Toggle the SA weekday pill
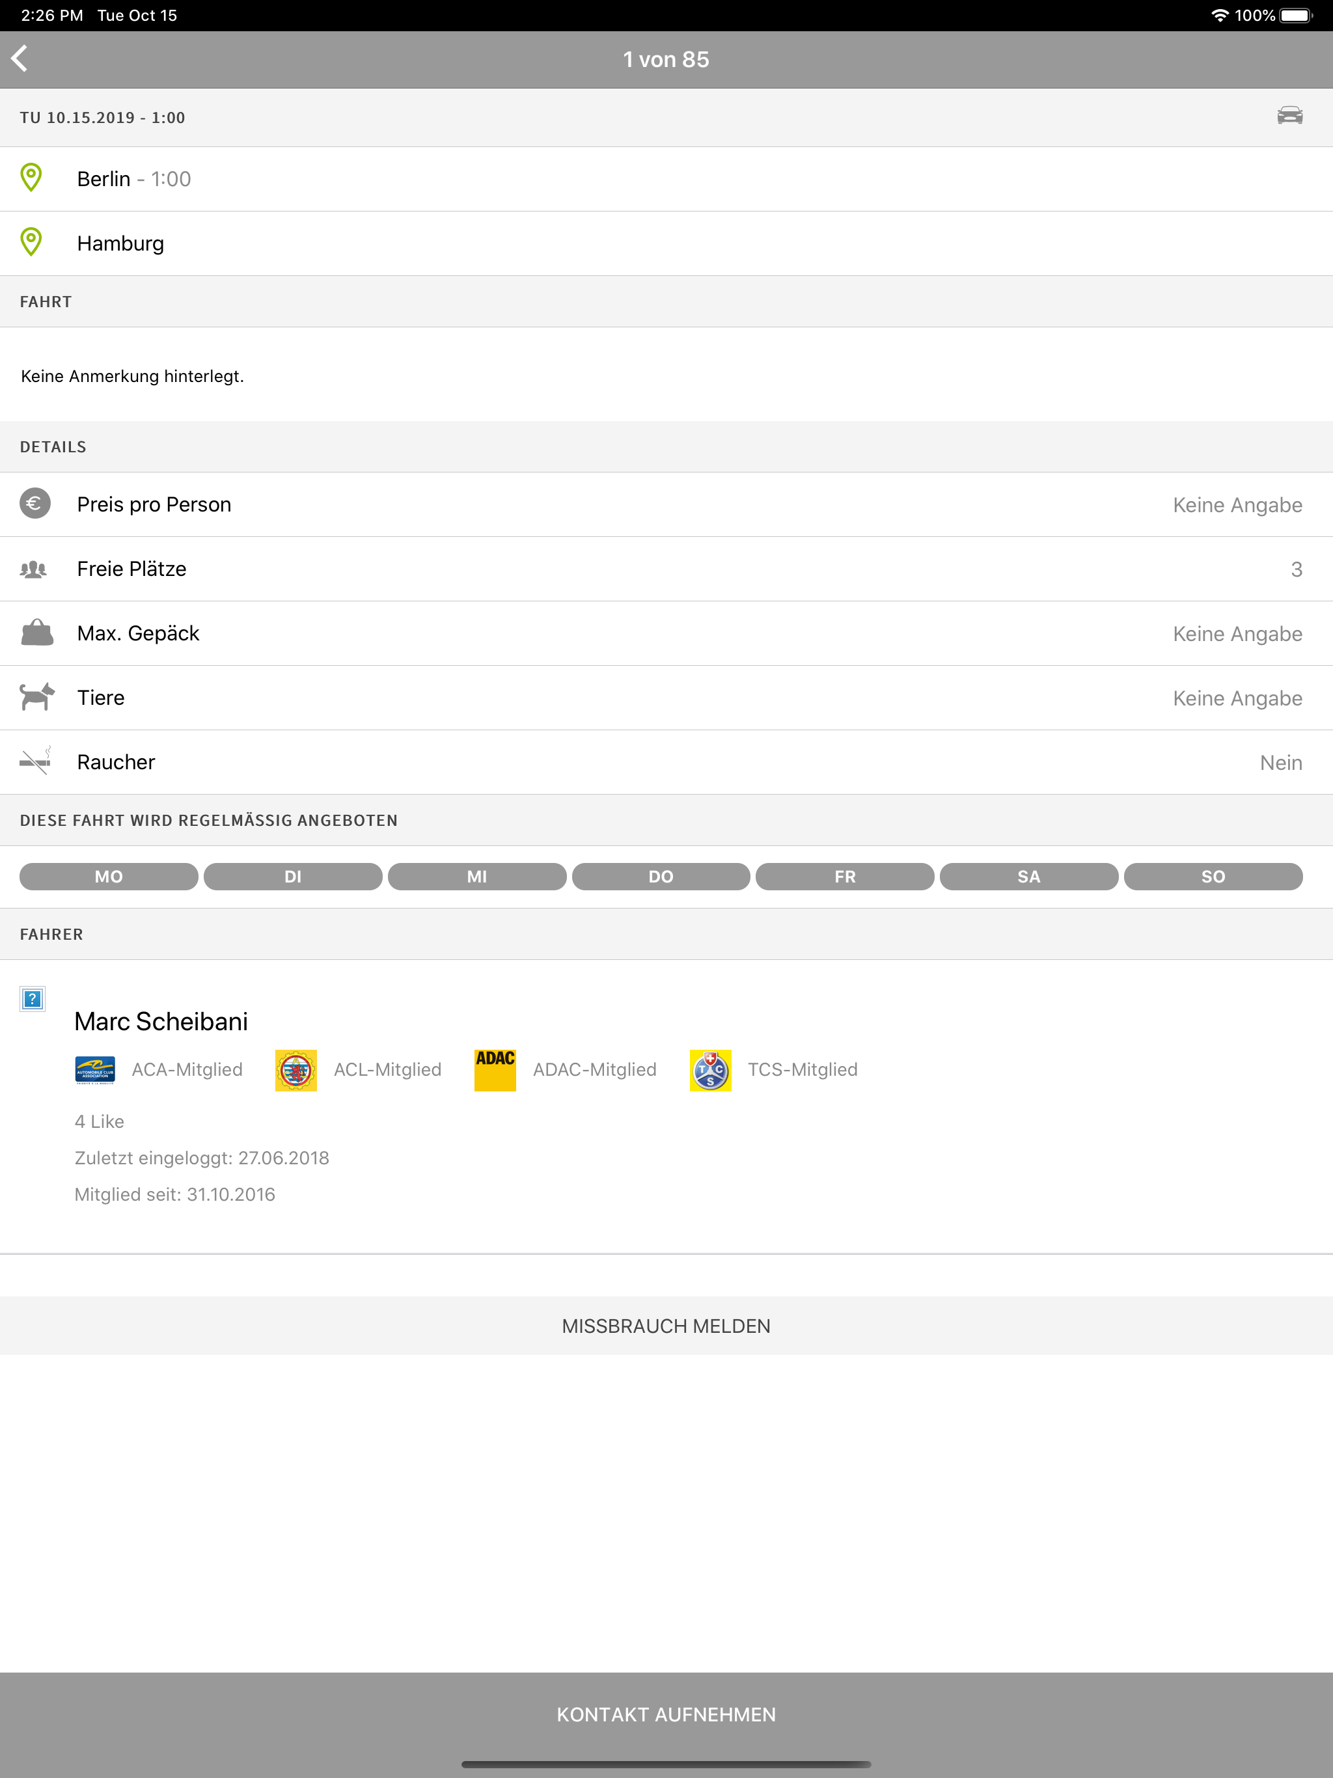Viewport: 1333px width, 1778px height. pyautogui.click(x=1028, y=876)
